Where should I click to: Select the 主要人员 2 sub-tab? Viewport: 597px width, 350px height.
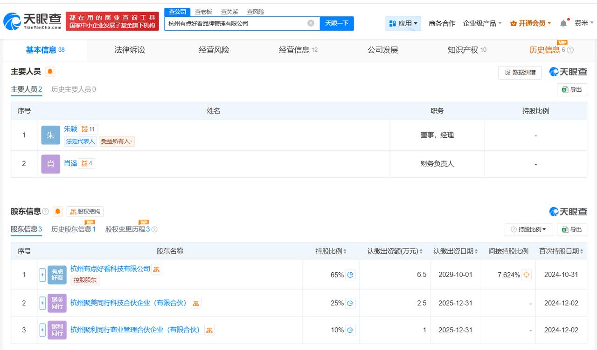click(27, 89)
